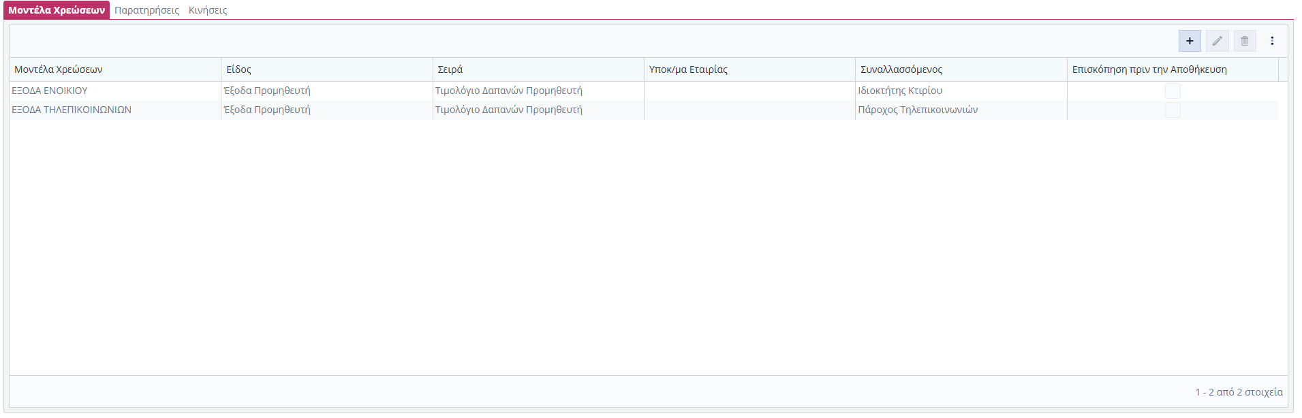Click the trash delete icon

(x=1244, y=41)
